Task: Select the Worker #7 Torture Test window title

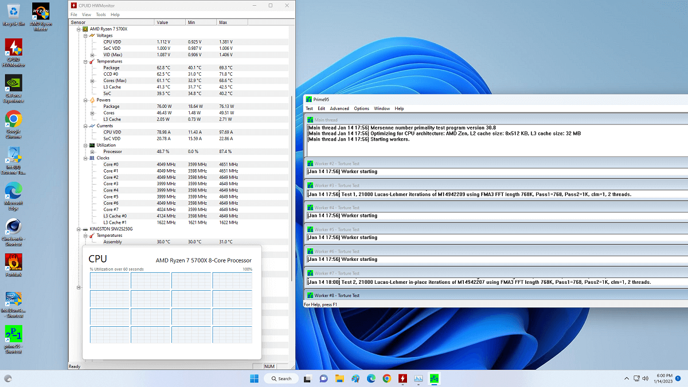Action: (337, 273)
